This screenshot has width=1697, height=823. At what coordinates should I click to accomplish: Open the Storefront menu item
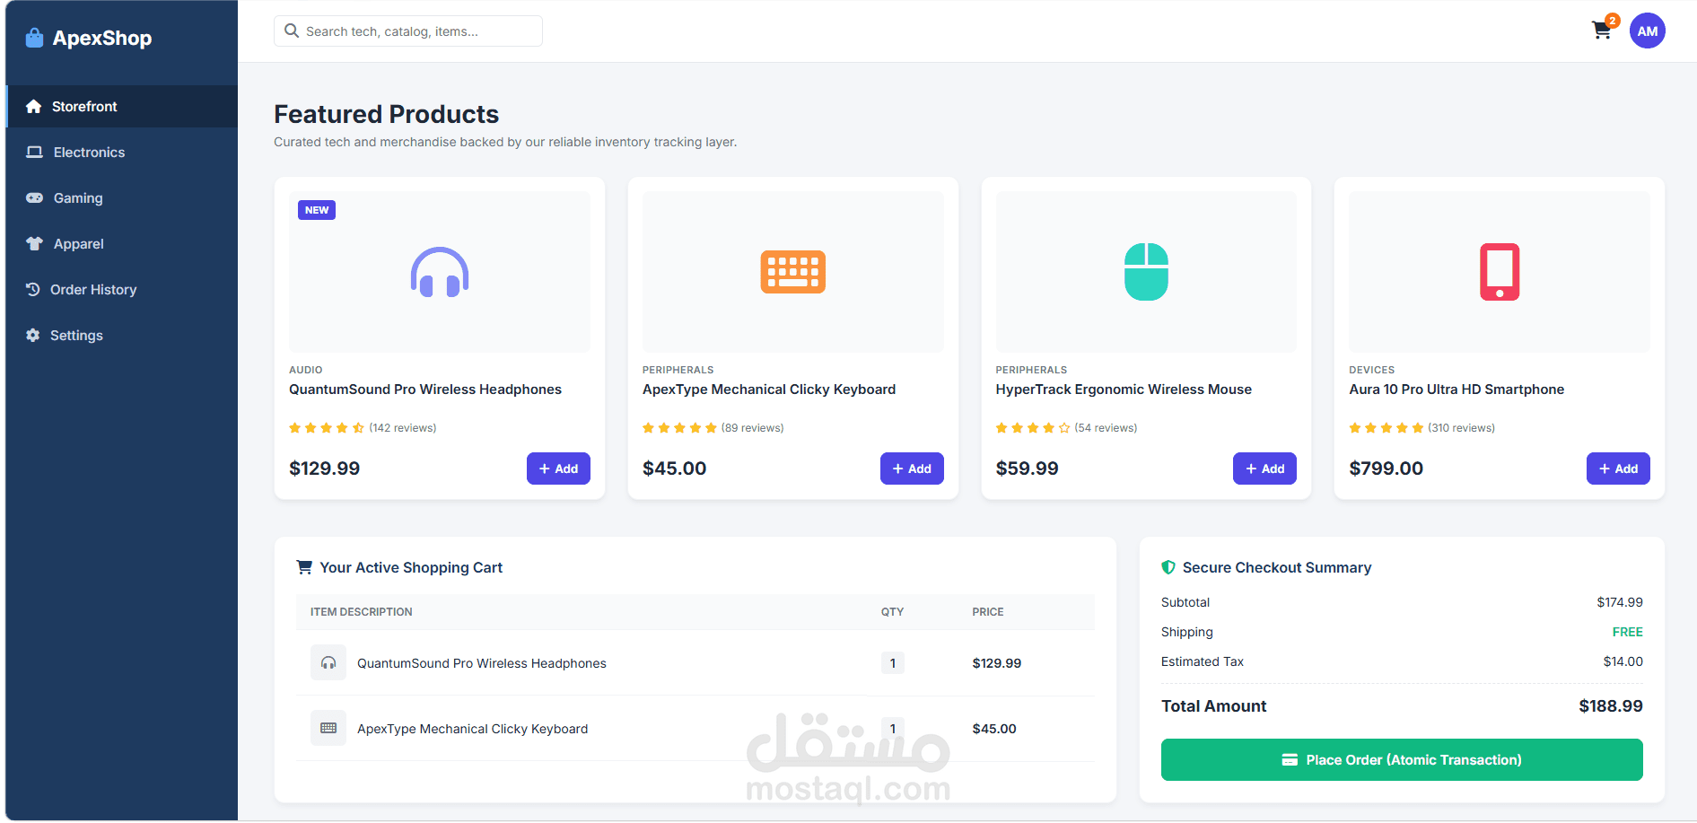click(122, 106)
